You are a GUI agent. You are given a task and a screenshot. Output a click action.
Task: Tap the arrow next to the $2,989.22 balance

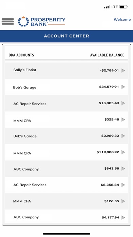123,136
